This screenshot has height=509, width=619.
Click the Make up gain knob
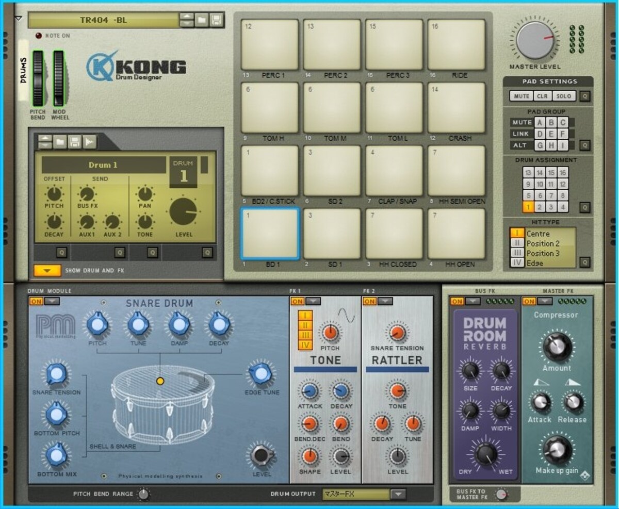(x=557, y=450)
